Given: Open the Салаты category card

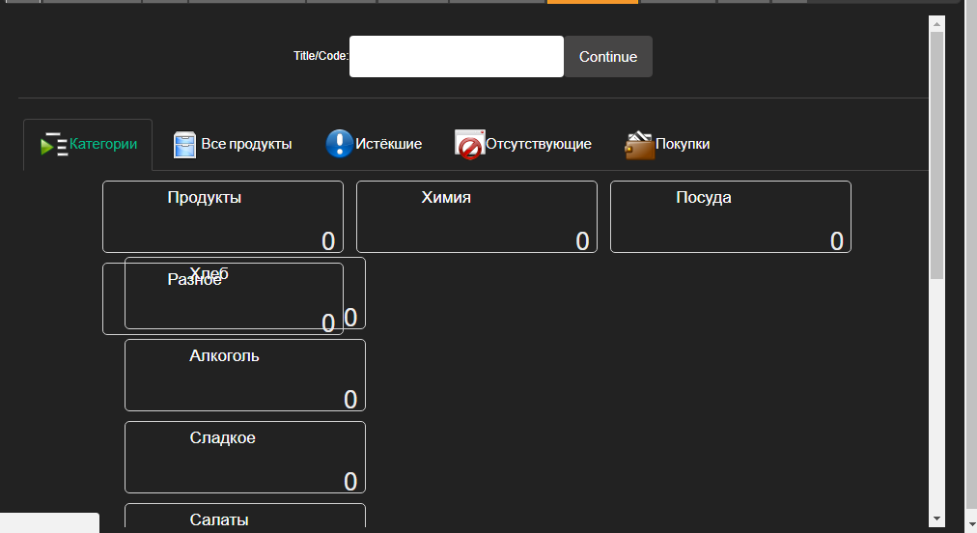Looking at the screenshot, I should click(x=245, y=516).
